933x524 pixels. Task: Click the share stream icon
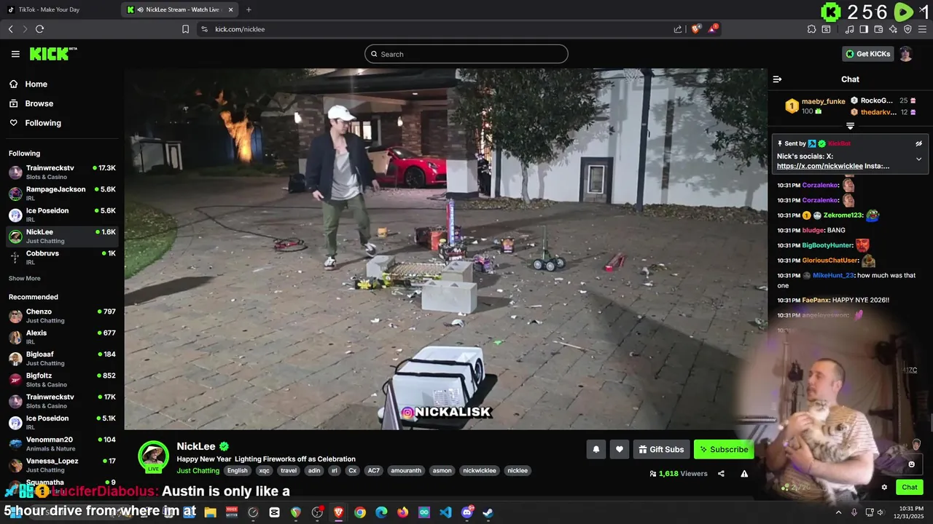point(721,474)
